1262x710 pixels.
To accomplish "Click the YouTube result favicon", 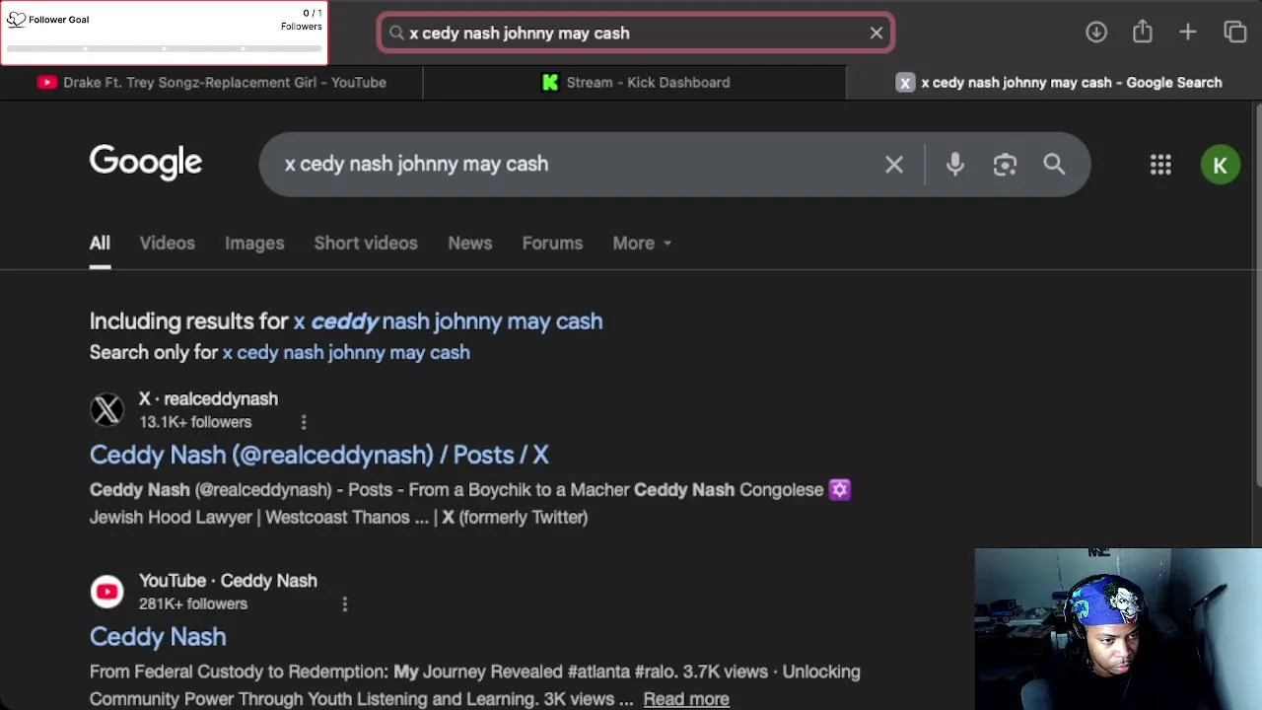I will click(107, 592).
